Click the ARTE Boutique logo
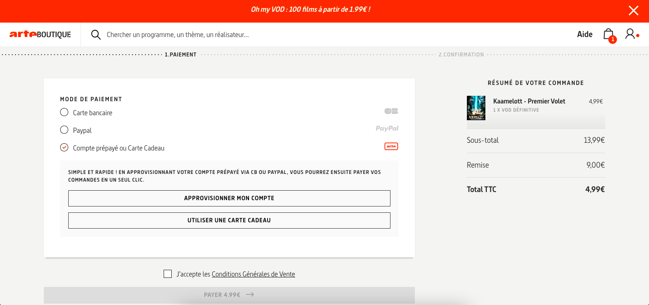 pyautogui.click(x=40, y=34)
